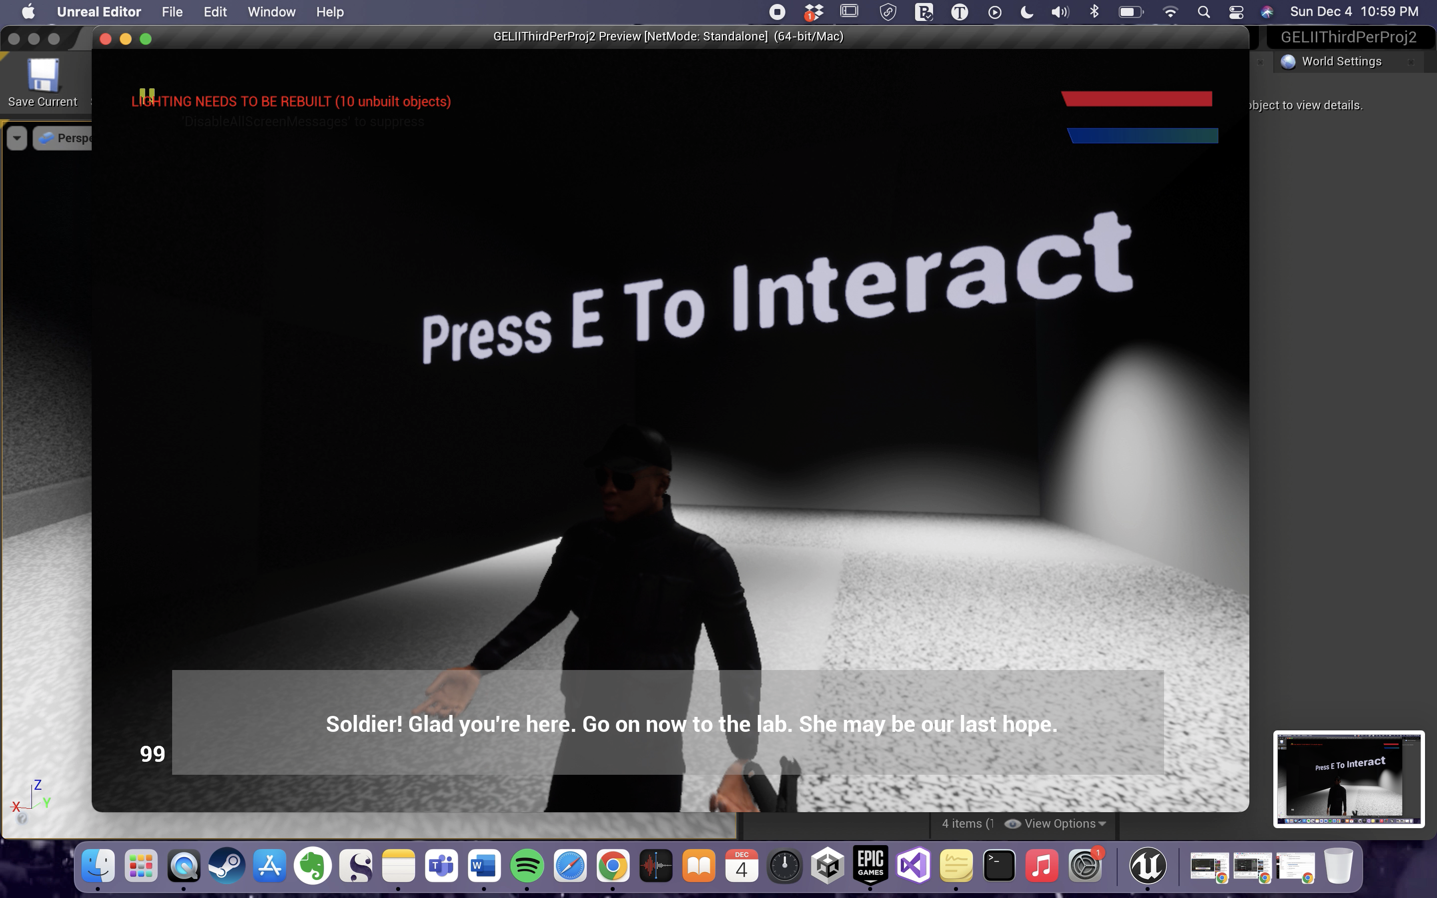The height and width of the screenshot is (898, 1437).
Task: Click the screenshot preview thumbnail
Action: (x=1348, y=778)
